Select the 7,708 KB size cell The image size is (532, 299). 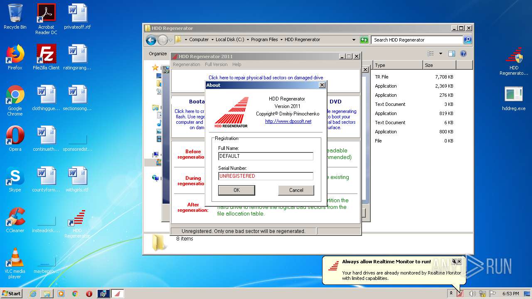pyautogui.click(x=444, y=77)
